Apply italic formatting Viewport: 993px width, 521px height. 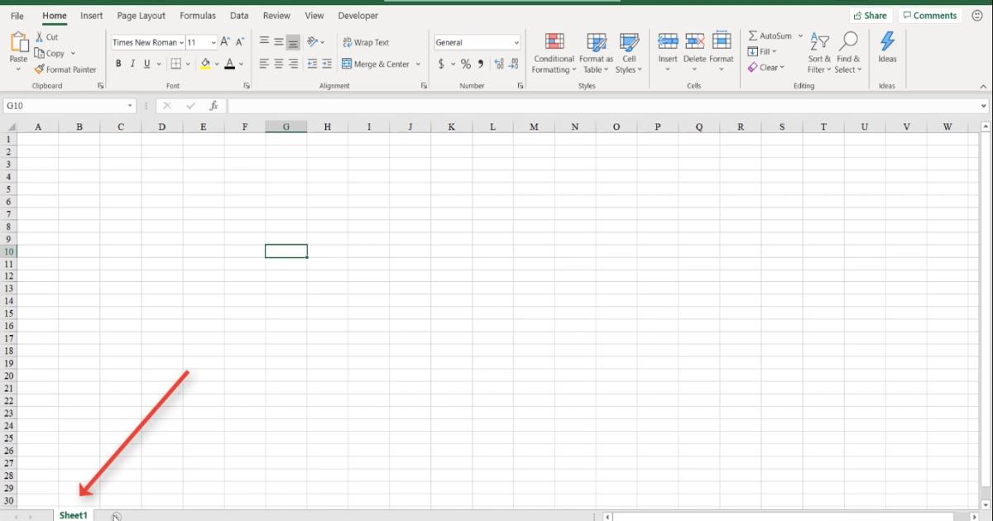[x=132, y=63]
